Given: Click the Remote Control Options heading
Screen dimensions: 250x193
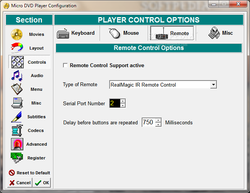Looking at the screenshot, I should [149, 48].
